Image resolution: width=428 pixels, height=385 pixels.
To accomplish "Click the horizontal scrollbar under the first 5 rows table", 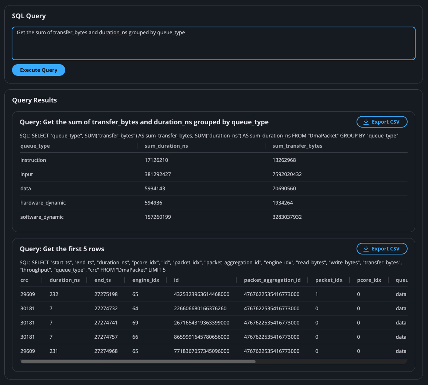I will coord(138,362).
